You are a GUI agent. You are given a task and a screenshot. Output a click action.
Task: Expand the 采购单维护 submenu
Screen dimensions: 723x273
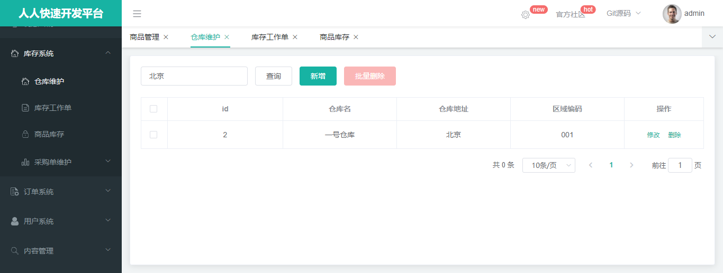coord(108,161)
